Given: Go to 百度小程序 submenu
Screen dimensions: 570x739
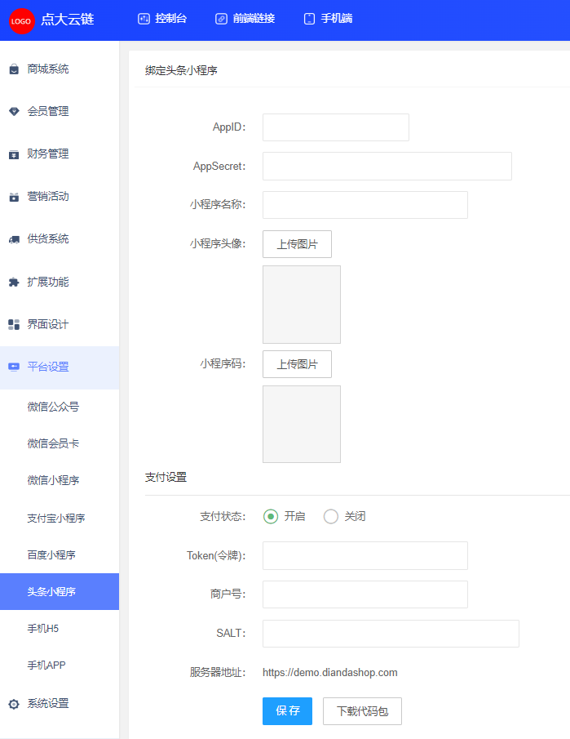Looking at the screenshot, I should pyautogui.click(x=60, y=554).
